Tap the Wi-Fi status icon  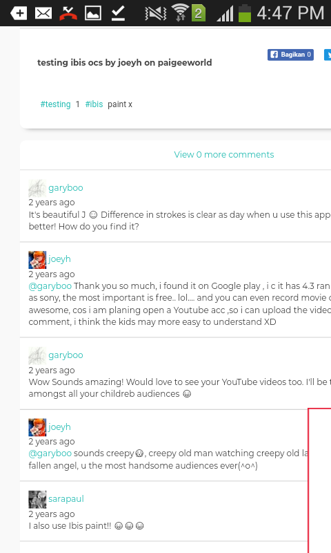tap(181, 12)
